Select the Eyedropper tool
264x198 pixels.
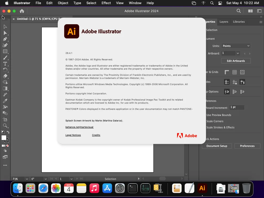(5, 101)
